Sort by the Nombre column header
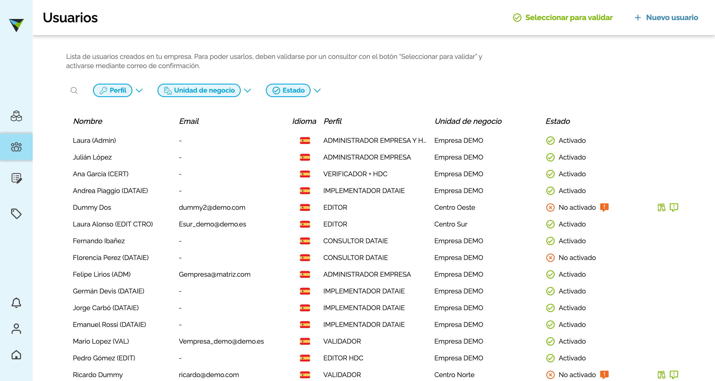 click(x=88, y=121)
